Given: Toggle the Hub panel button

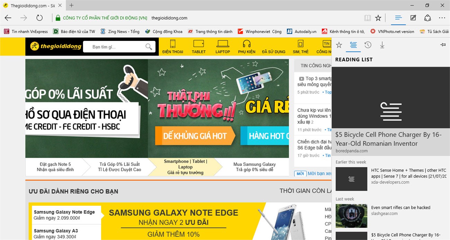Looking at the screenshot, I should pos(398,18).
